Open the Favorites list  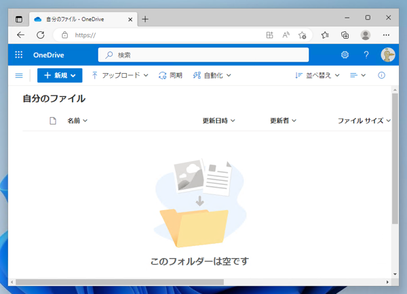[x=325, y=35]
